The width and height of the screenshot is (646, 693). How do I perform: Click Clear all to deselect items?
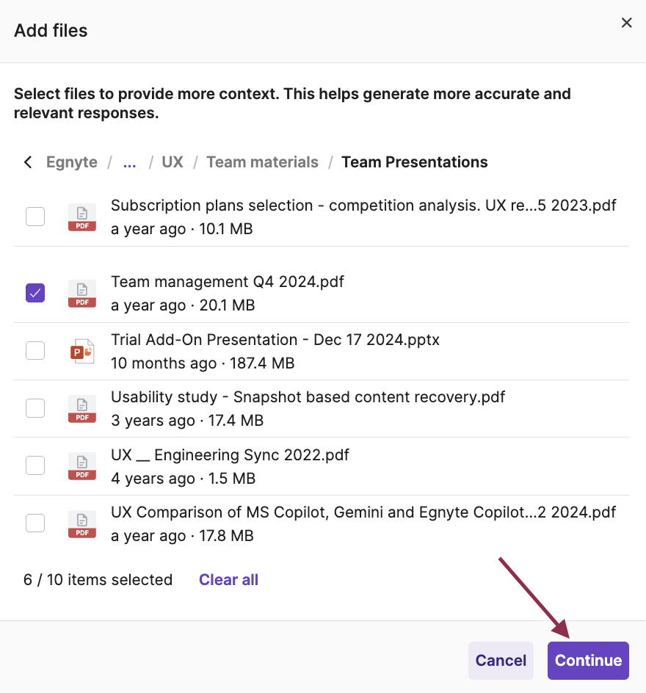(x=228, y=579)
